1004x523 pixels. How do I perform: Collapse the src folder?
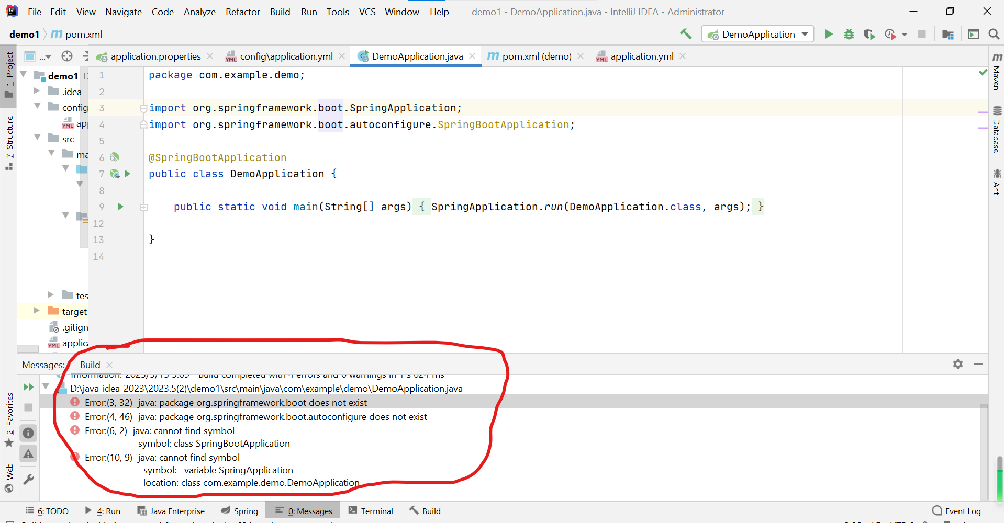(x=37, y=138)
